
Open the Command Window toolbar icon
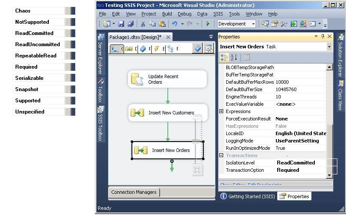tap(313, 24)
